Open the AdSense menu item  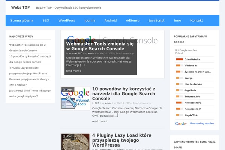click(132, 21)
